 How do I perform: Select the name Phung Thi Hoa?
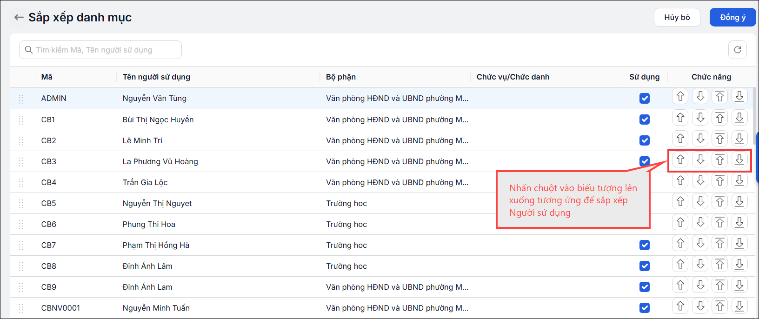click(149, 224)
